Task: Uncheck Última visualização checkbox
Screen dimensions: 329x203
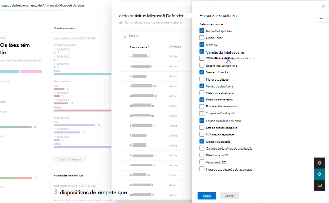Action: click(x=202, y=141)
